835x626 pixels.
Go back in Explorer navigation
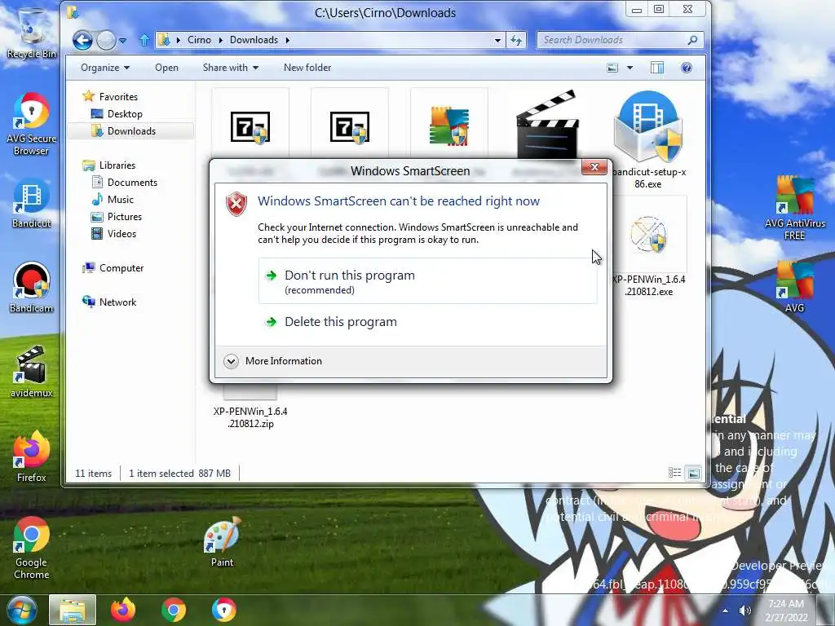[x=82, y=40]
